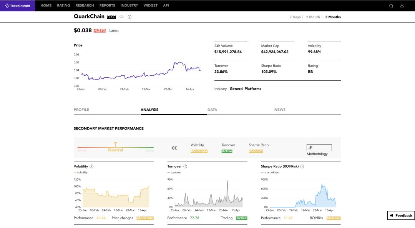Open the RATING menu

[63, 5]
